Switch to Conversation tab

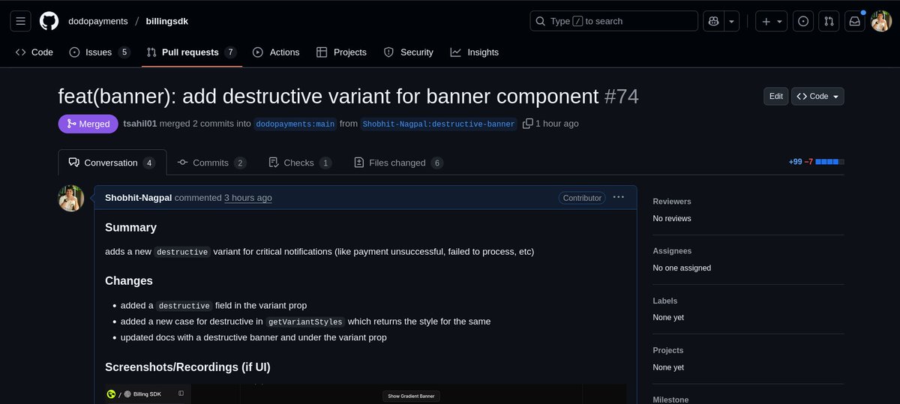[111, 163]
